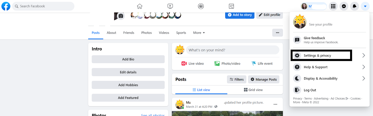Click What's on your mind field
Image resolution: width=373 pixels, height=116 pixels.
(x=233, y=50)
